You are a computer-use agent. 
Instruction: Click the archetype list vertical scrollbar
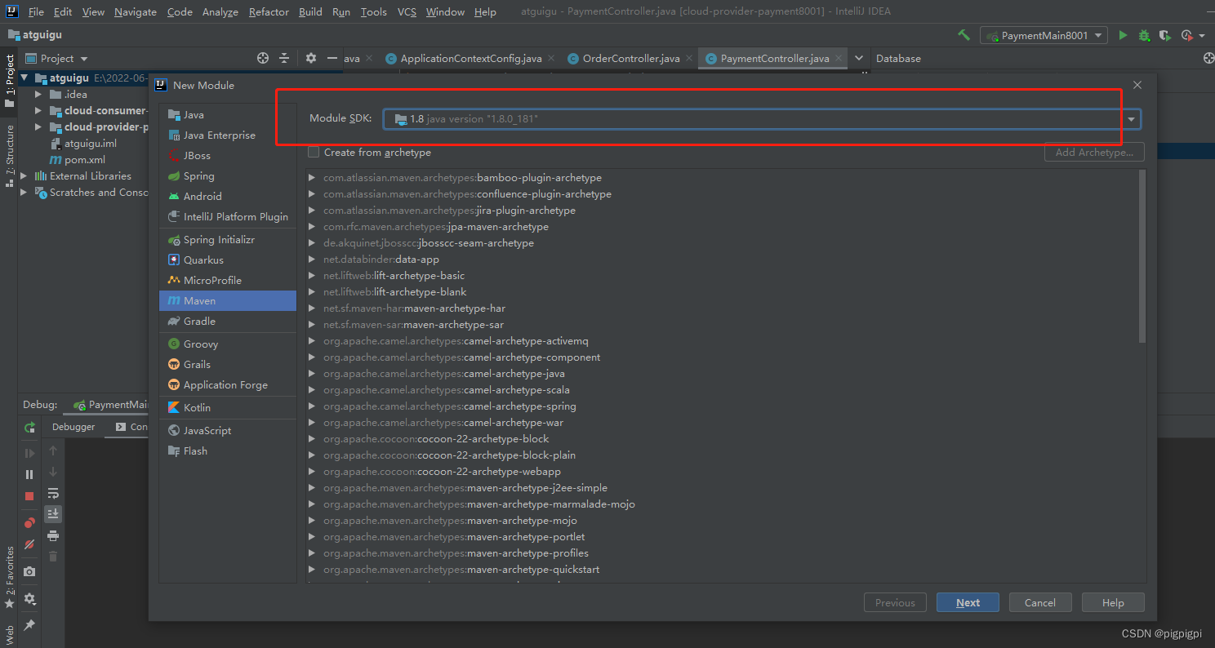pos(1142,257)
